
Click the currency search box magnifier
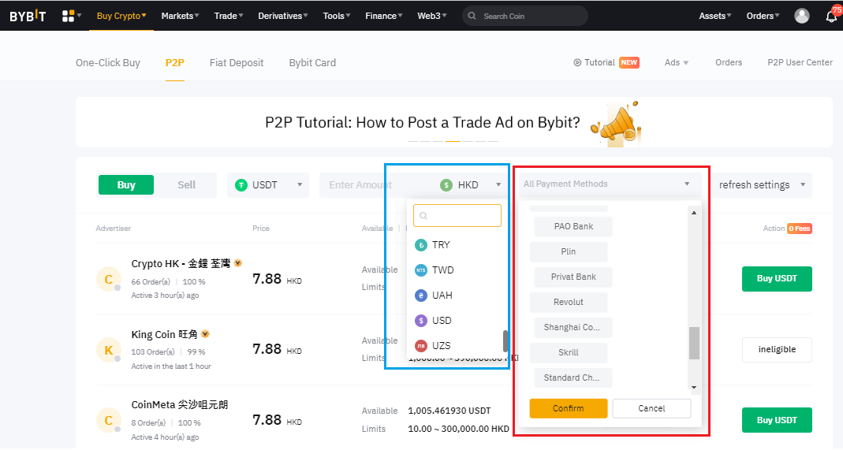[423, 216]
